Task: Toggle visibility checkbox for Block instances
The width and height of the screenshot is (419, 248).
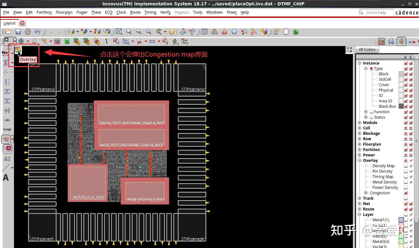Action: coord(406,74)
